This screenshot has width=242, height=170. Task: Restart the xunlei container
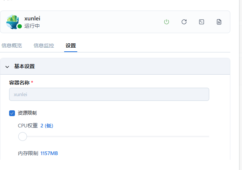point(184,22)
